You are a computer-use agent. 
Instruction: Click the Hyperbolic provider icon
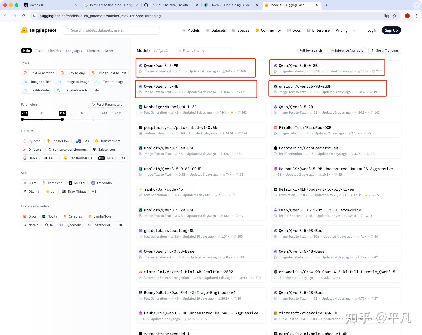61,225
